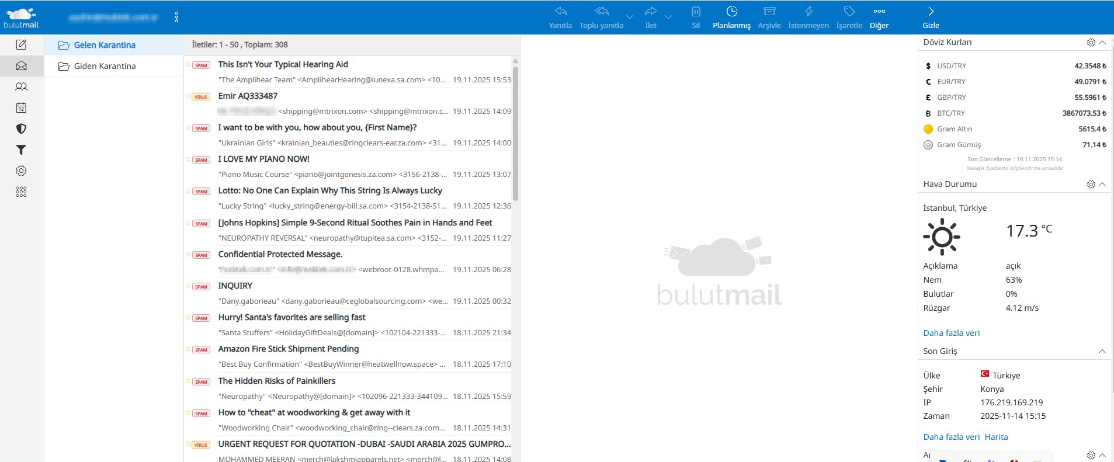Toggle marker circle on 'I LOVE MY PIANO NOW!'
The height and width of the screenshot is (462, 1114).
188,159
